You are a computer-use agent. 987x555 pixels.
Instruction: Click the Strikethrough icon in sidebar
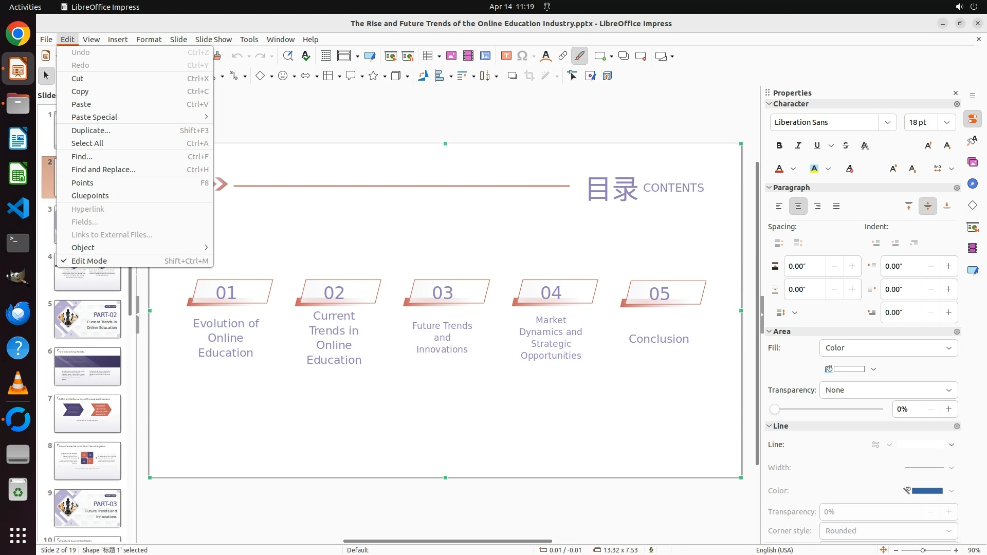[846, 145]
